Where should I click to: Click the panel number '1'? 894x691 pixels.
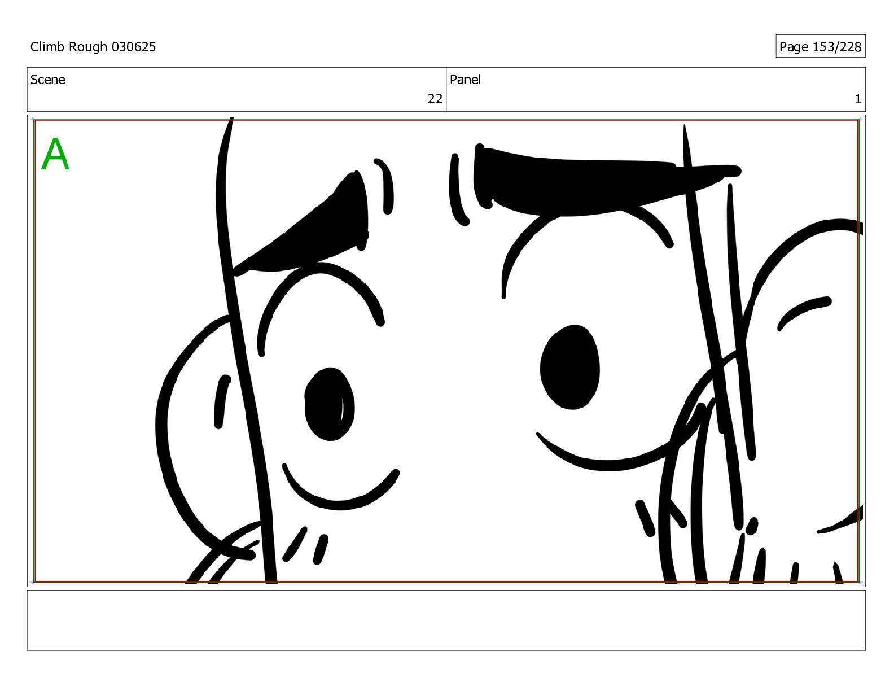[858, 99]
